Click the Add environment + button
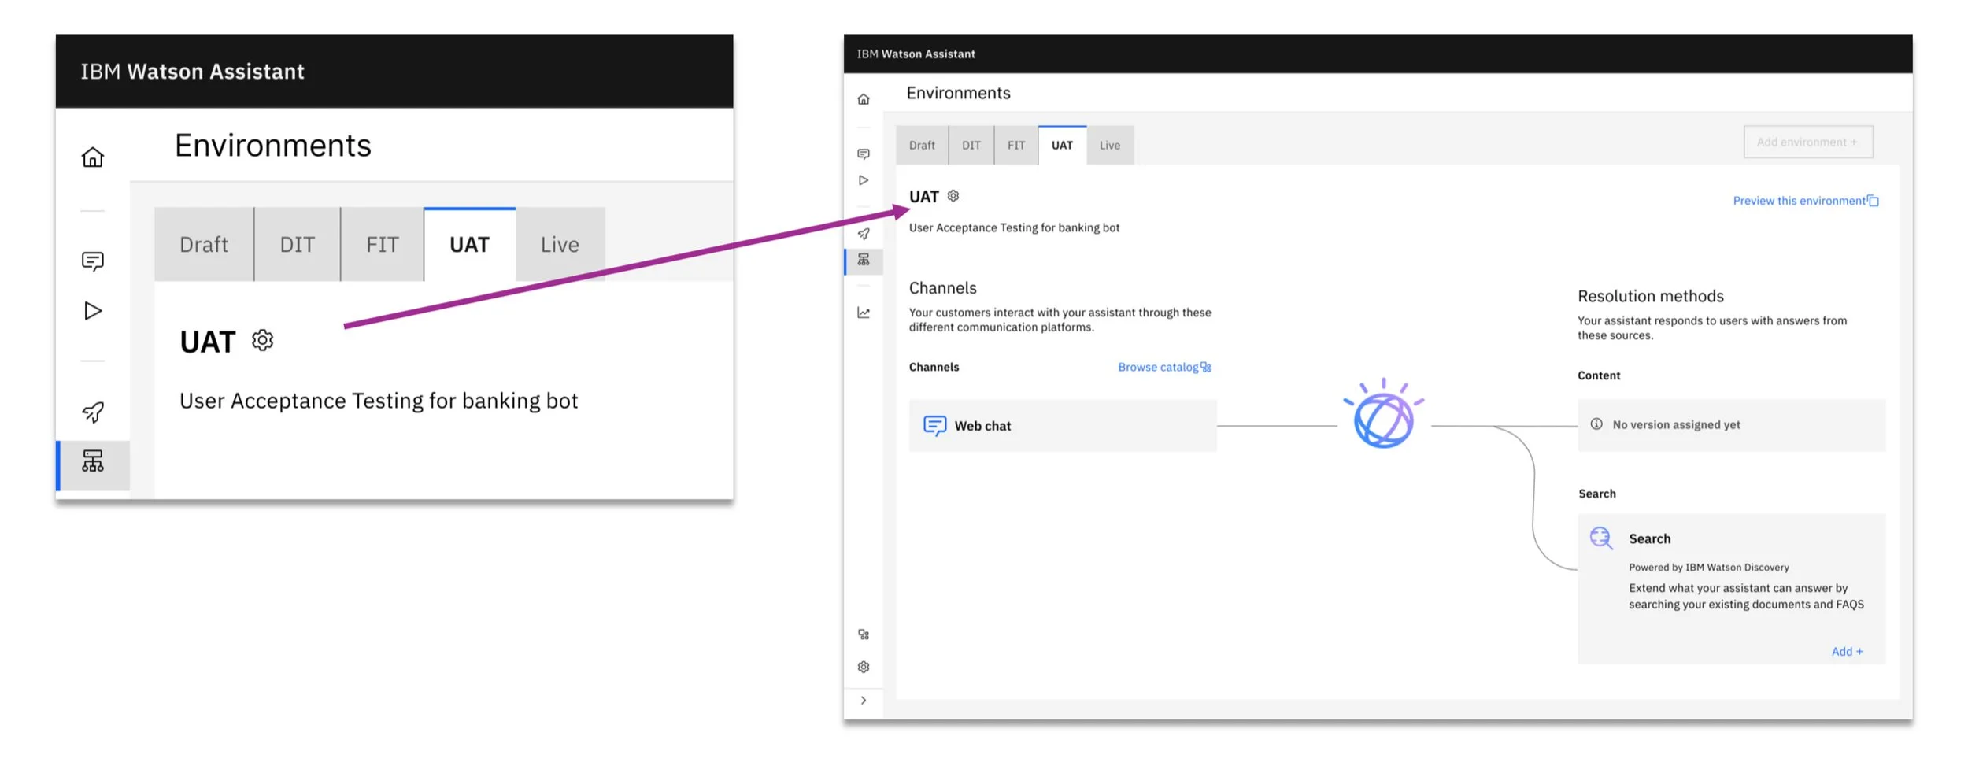 pos(1808,142)
